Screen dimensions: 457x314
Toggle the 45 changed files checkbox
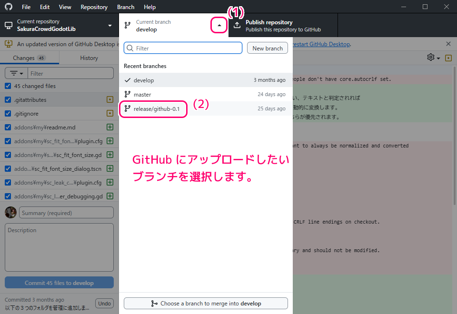8,86
